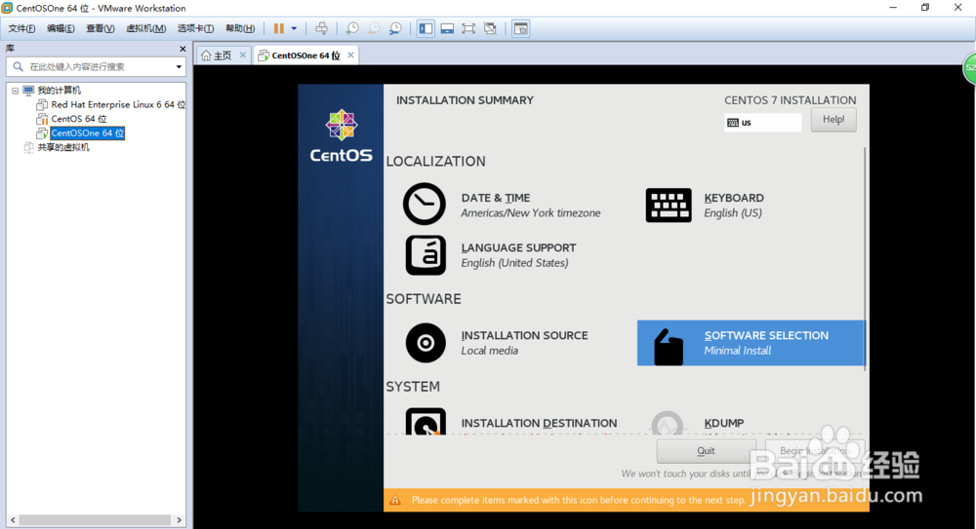Take a snapshot of the virtual machine
The width and height of the screenshot is (976, 529).
[x=352, y=28]
